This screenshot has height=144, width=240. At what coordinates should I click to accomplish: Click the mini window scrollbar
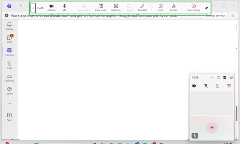(236, 113)
